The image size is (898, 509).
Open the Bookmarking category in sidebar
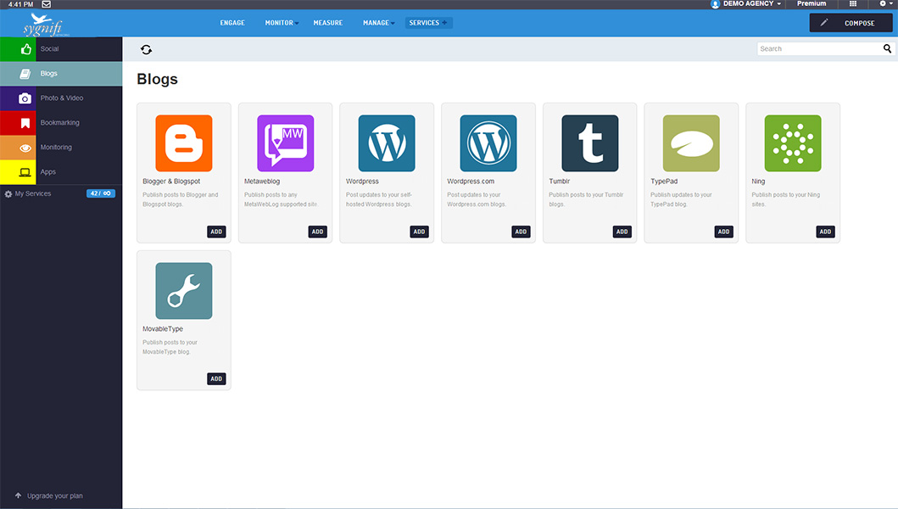click(x=61, y=123)
